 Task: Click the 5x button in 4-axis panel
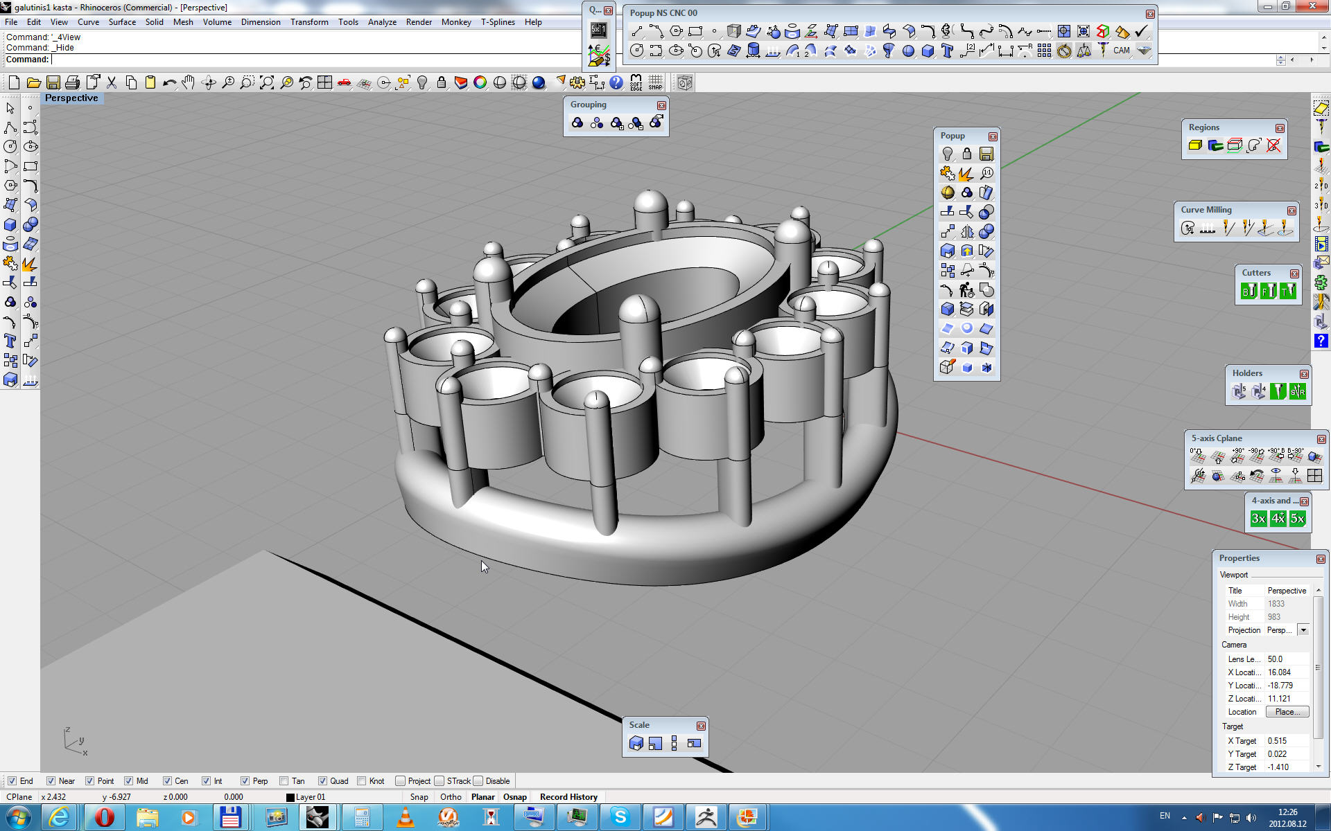(x=1297, y=519)
